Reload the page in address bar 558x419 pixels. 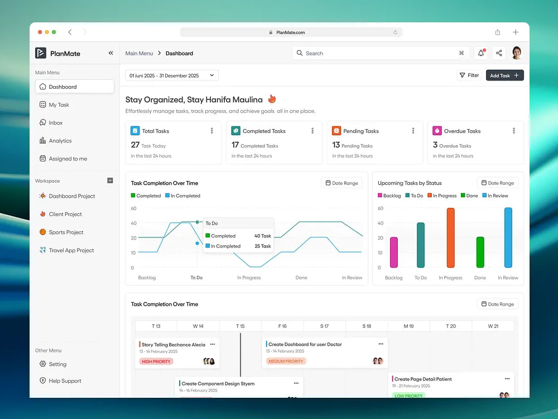[396, 32]
